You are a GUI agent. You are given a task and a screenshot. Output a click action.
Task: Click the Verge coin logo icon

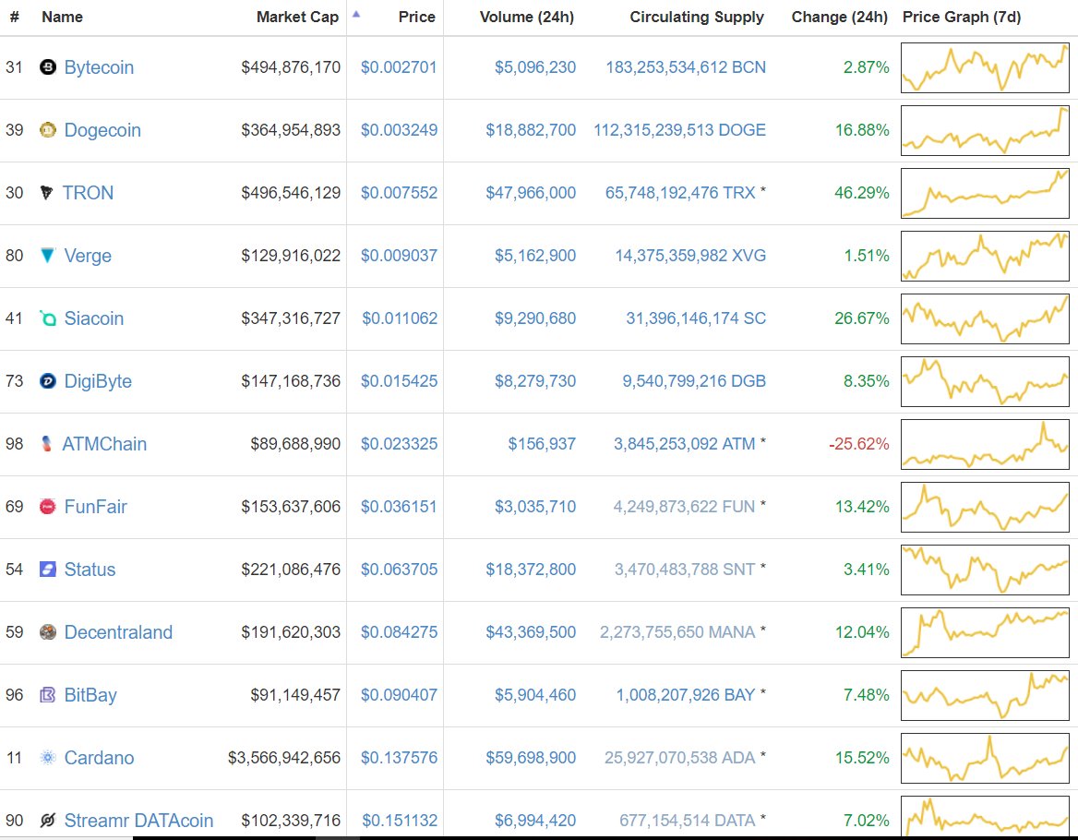click(x=47, y=255)
